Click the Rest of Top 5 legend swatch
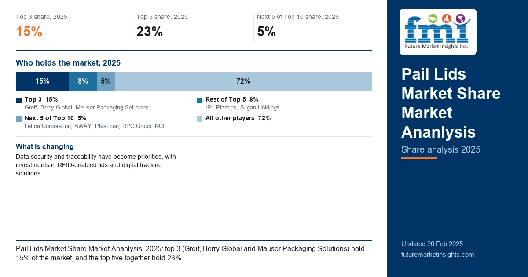Viewport: 528px width, 277px height. coord(199,100)
